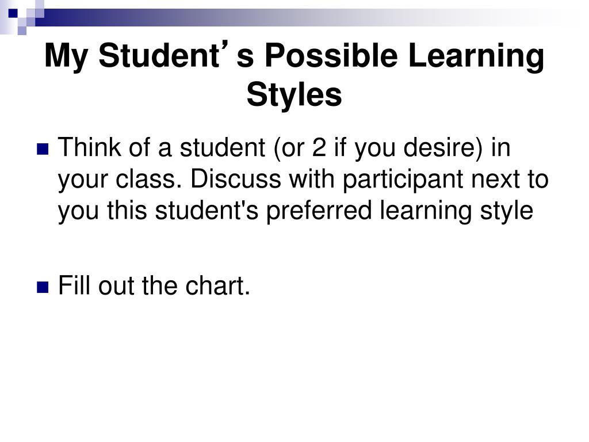Click the blue bullet before 'Fill out the chart'
Image resolution: width=589 pixels, height=442 pixels.
[43, 287]
